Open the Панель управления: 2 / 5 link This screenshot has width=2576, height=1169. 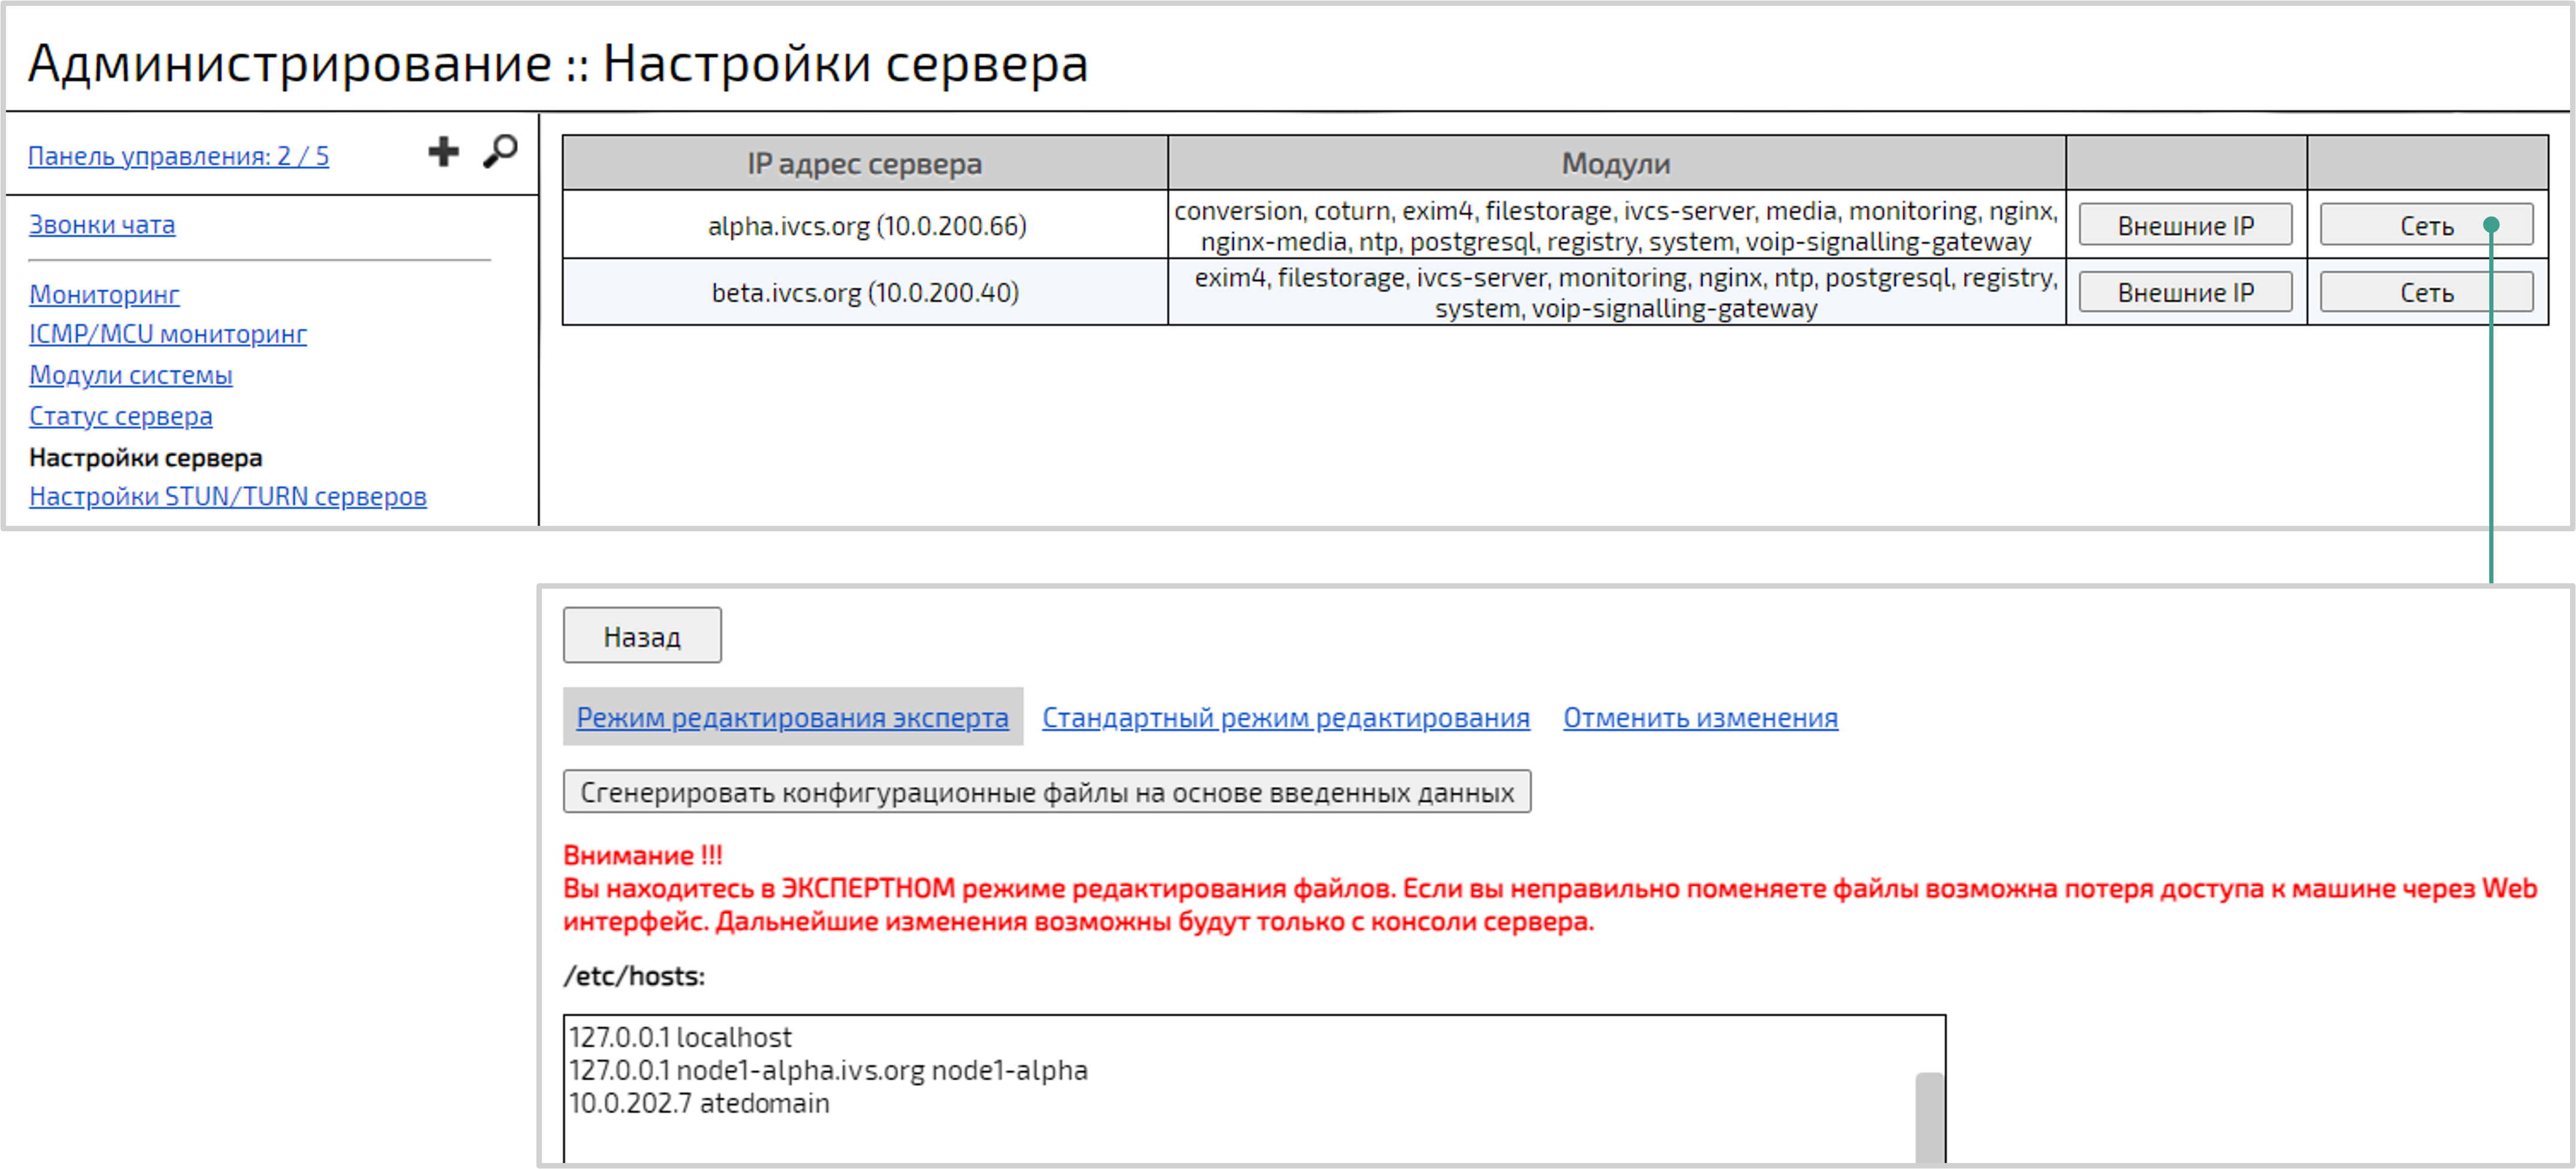point(179,155)
